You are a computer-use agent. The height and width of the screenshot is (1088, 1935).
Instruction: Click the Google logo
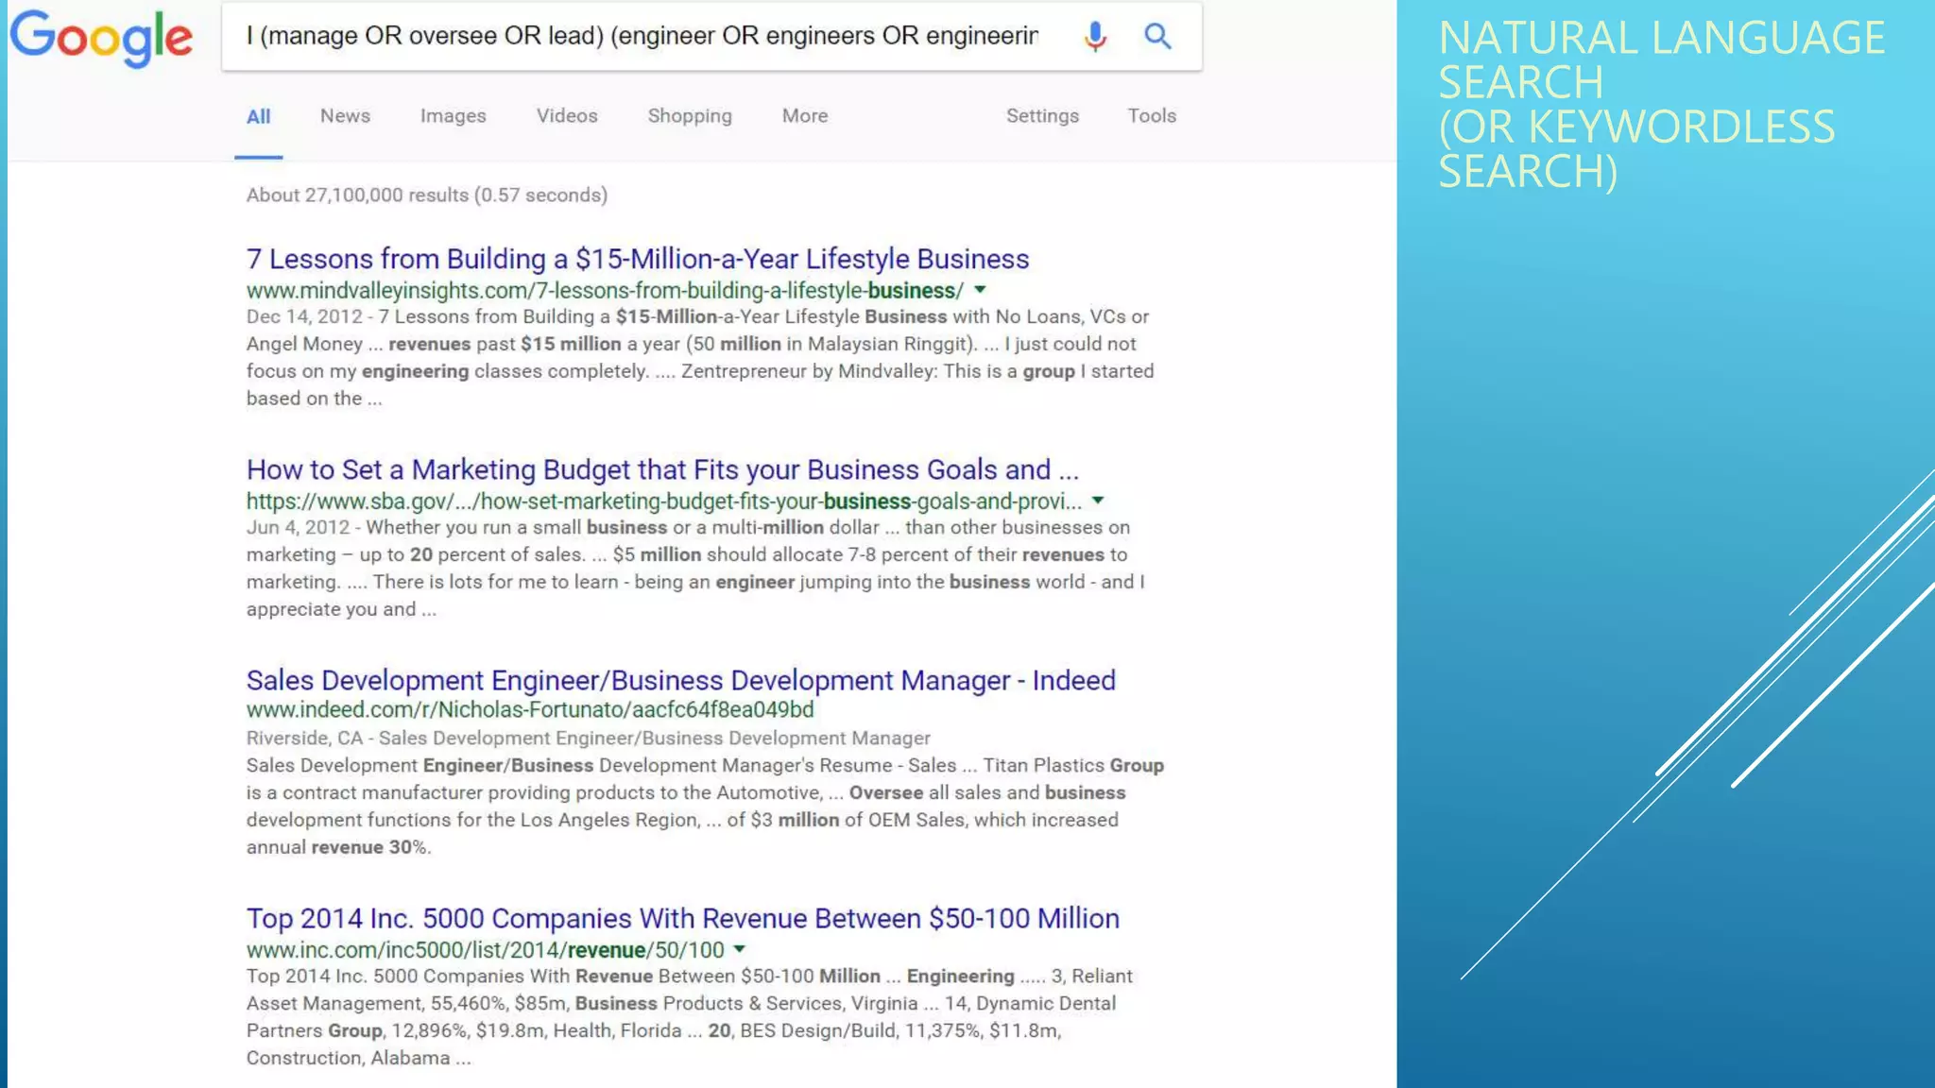pos(101,38)
